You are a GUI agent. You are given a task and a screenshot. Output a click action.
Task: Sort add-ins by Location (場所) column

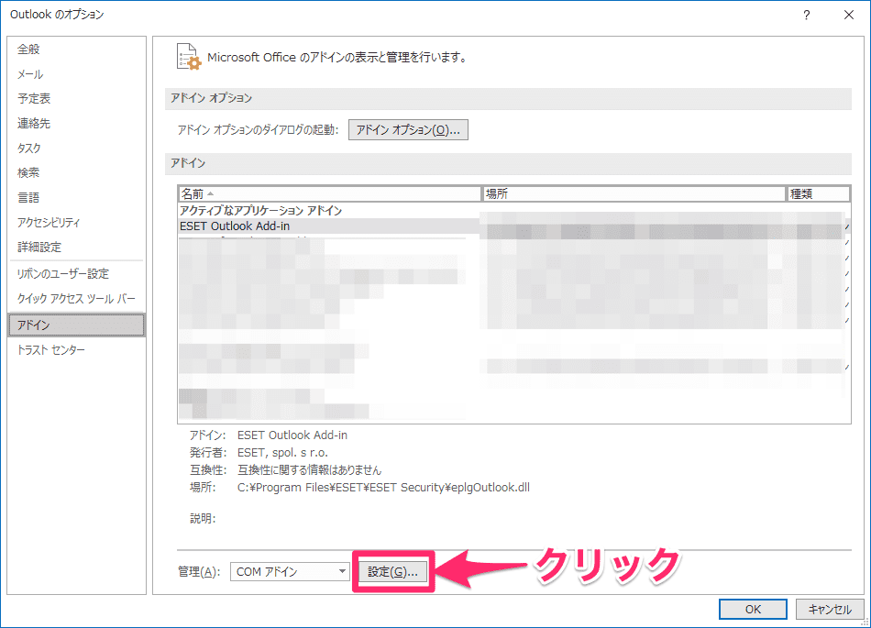click(634, 194)
